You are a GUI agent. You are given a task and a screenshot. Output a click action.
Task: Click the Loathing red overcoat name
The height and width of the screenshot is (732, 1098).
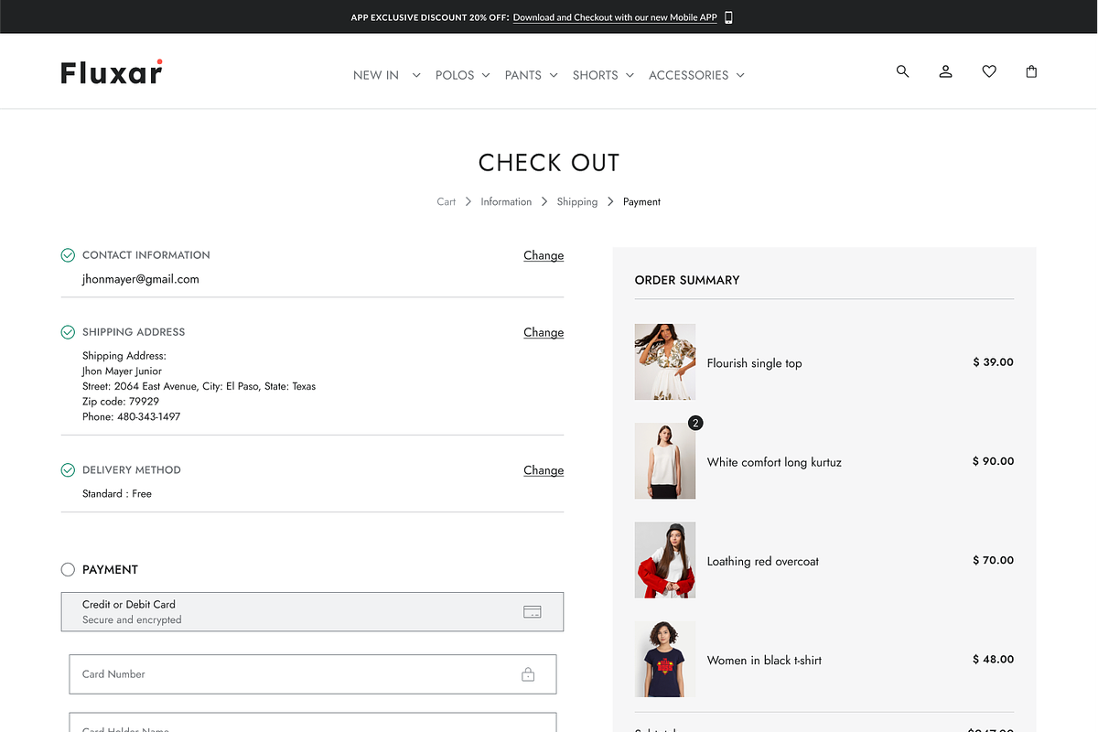pos(763,561)
